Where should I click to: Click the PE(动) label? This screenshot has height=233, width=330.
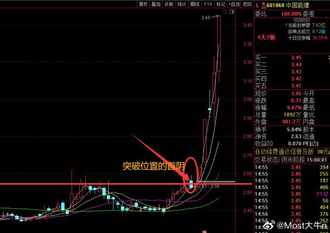(x=310, y=144)
